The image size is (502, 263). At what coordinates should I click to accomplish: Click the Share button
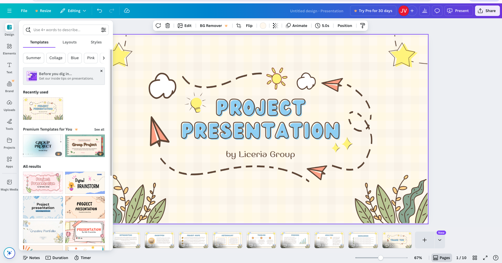[487, 11]
